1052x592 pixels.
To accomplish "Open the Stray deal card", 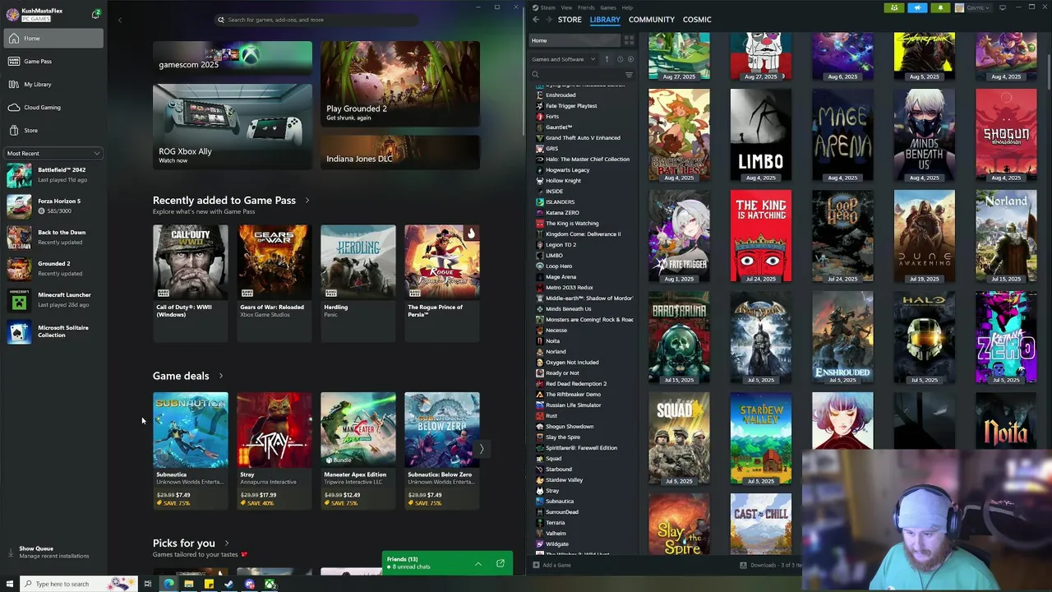I will pos(275,451).
